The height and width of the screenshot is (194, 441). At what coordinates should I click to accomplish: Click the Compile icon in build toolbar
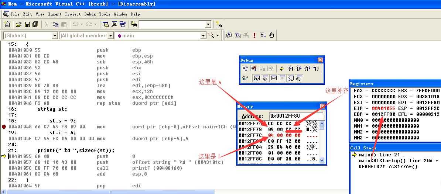point(229,35)
